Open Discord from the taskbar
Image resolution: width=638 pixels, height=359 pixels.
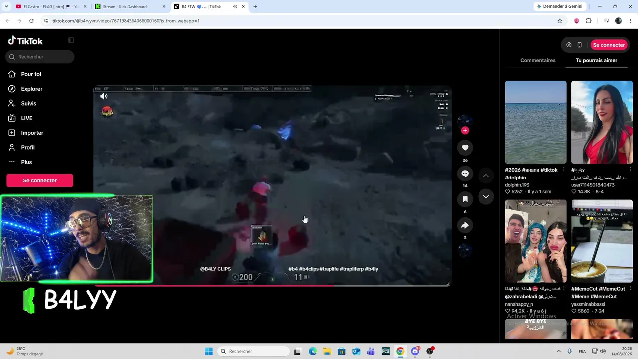[x=415, y=351]
